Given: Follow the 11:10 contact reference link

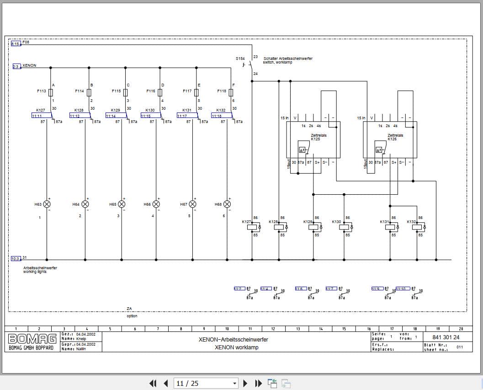Looking at the screenshot, I should [x=403, y=288].
